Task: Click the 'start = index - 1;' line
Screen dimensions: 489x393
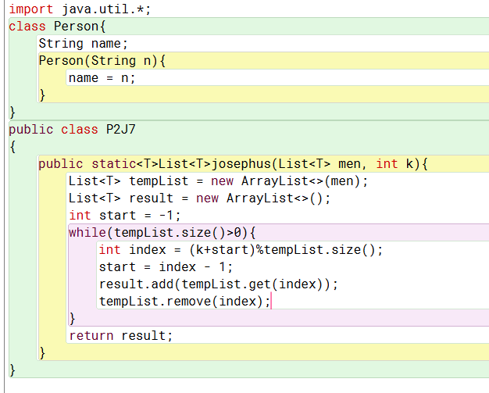Action: tap(166, 266)
